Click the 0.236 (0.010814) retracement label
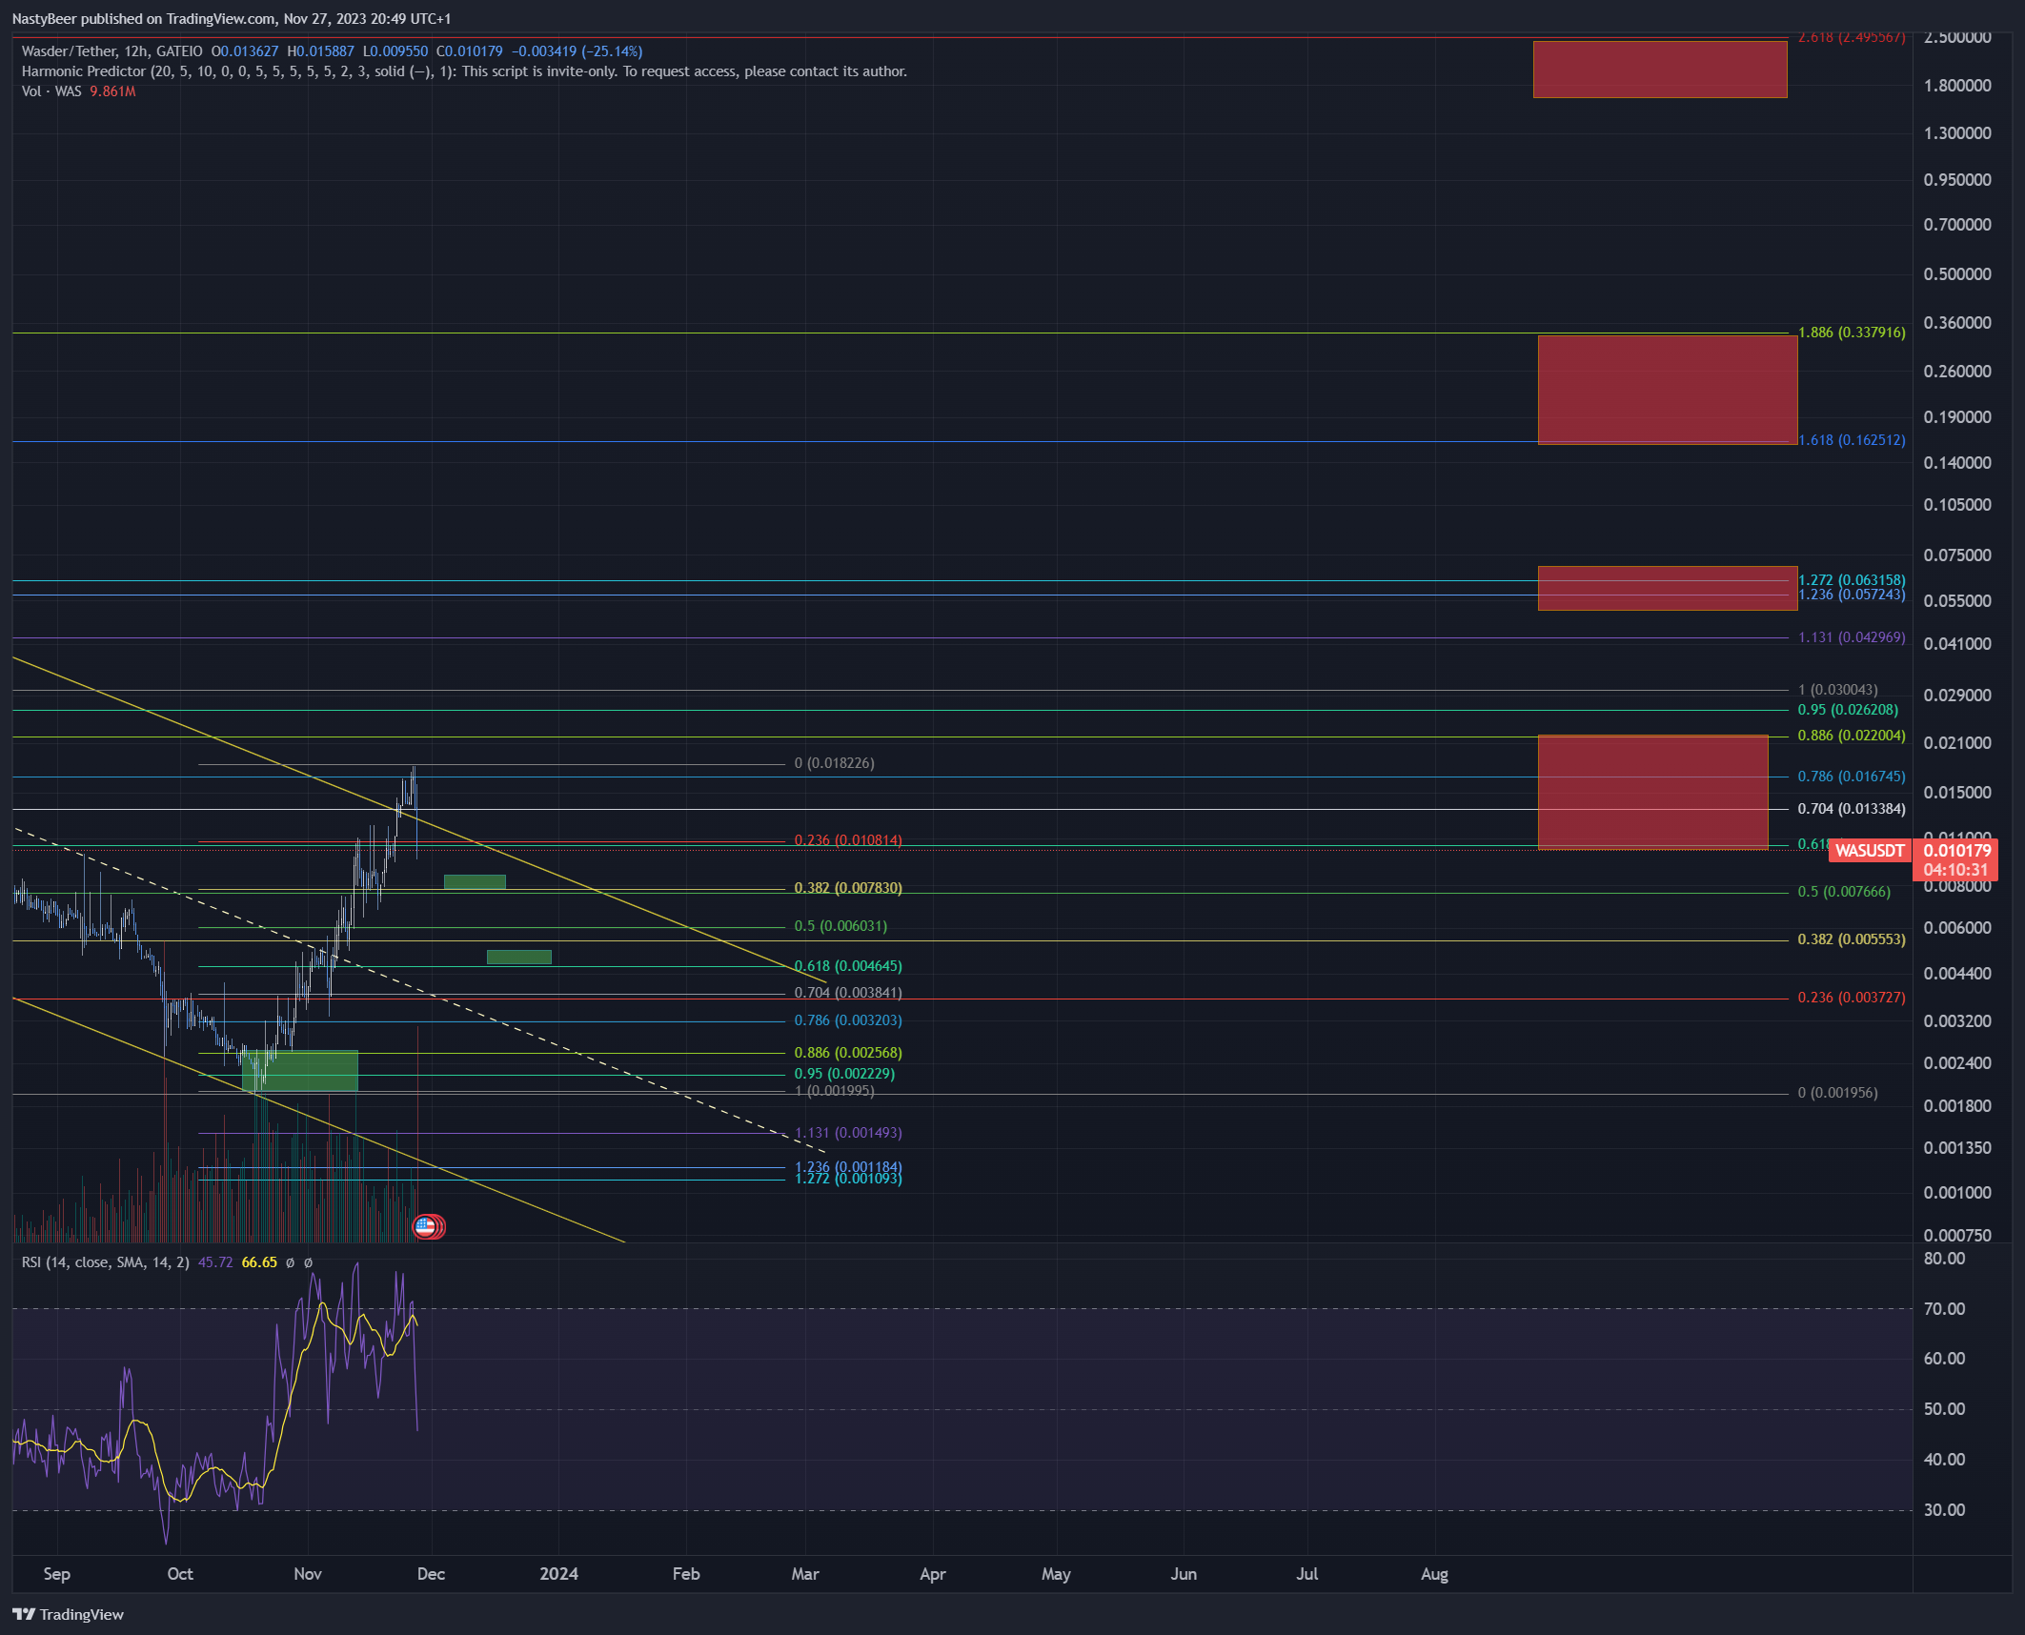Image resolution: width=2025 pixels, height=1635 pixels. click(x=848, y=840)
